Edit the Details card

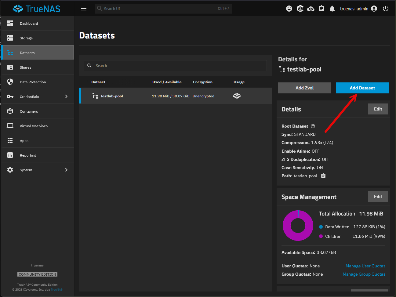(378, 109)
